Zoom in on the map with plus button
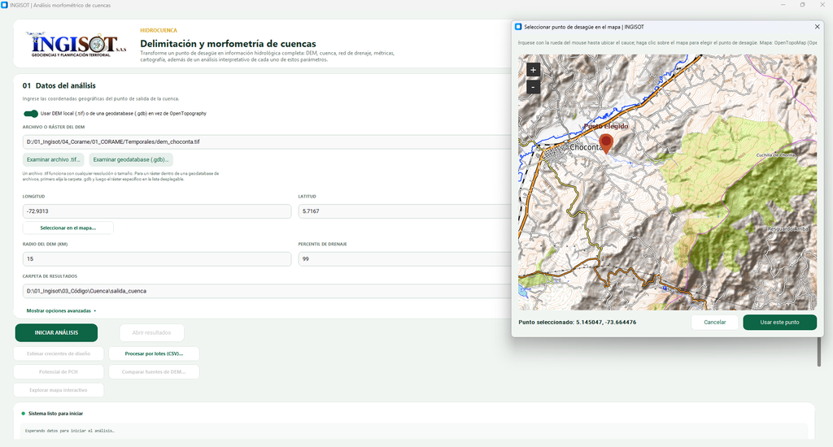This screenshot has width=833, height=447. 533,70
